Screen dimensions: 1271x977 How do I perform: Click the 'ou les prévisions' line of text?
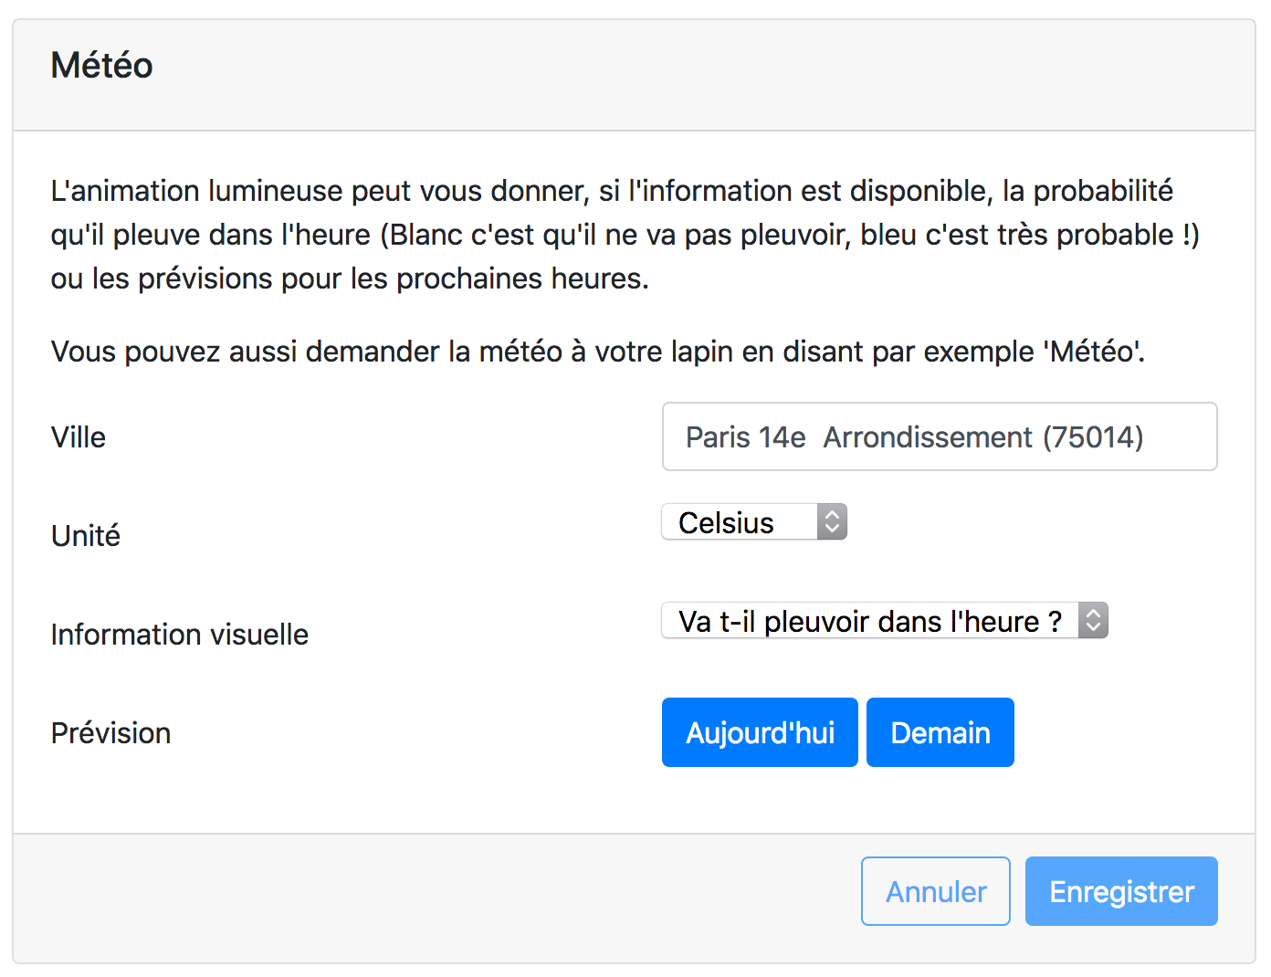pyautogui.click(x=350, y=278)
